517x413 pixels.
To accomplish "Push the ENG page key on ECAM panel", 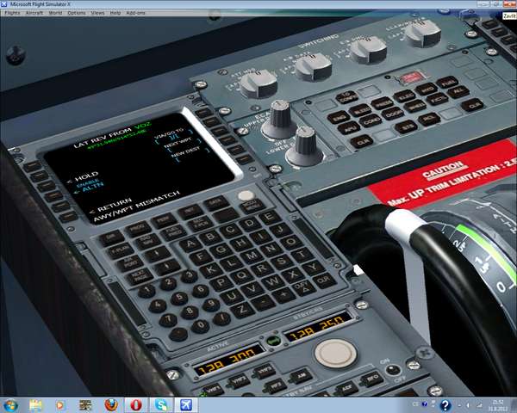I will [339, 117].
